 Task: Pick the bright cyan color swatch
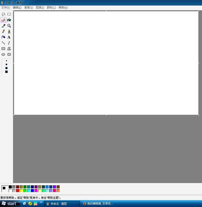click(29, 190)
